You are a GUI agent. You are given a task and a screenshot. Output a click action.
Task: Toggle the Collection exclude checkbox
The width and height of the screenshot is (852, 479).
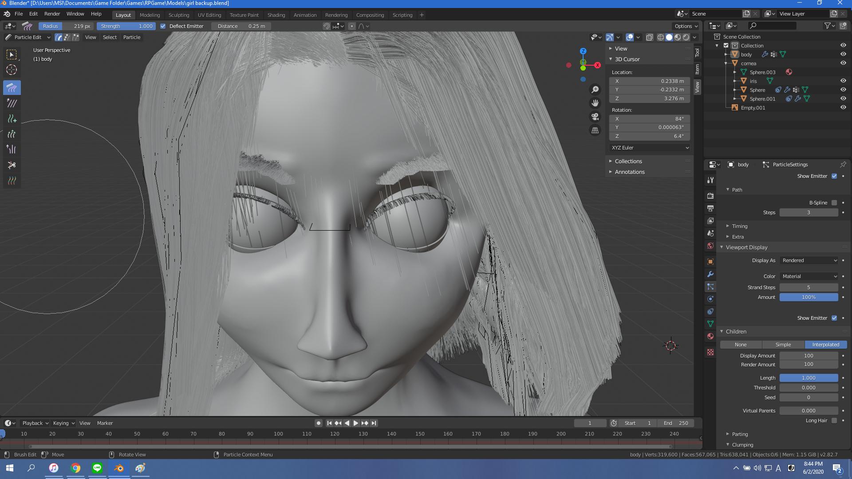tap(726, 46)
